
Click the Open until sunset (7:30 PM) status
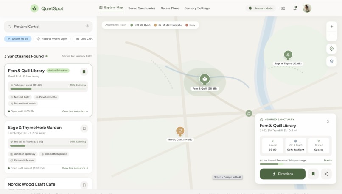click(26, 168)
